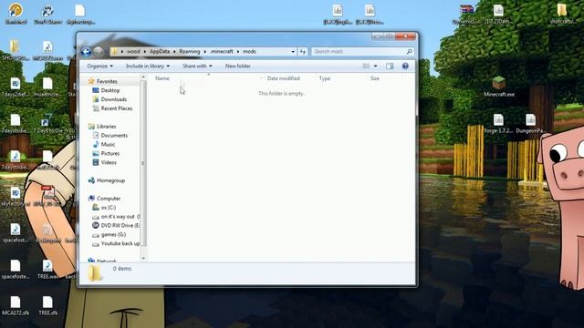Open view options dropdown arrow

(375, 66)
